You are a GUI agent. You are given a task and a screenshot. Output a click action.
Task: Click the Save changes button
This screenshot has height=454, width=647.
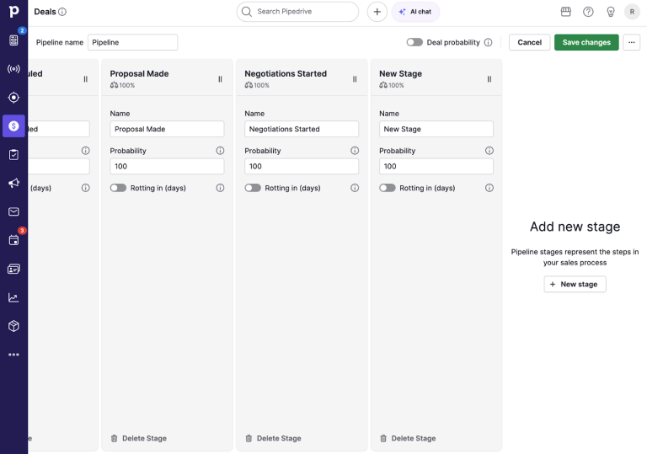tap(586, 42)
